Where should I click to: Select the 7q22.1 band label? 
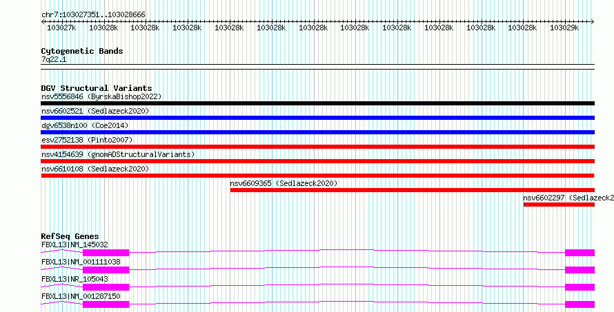point(54,59)
